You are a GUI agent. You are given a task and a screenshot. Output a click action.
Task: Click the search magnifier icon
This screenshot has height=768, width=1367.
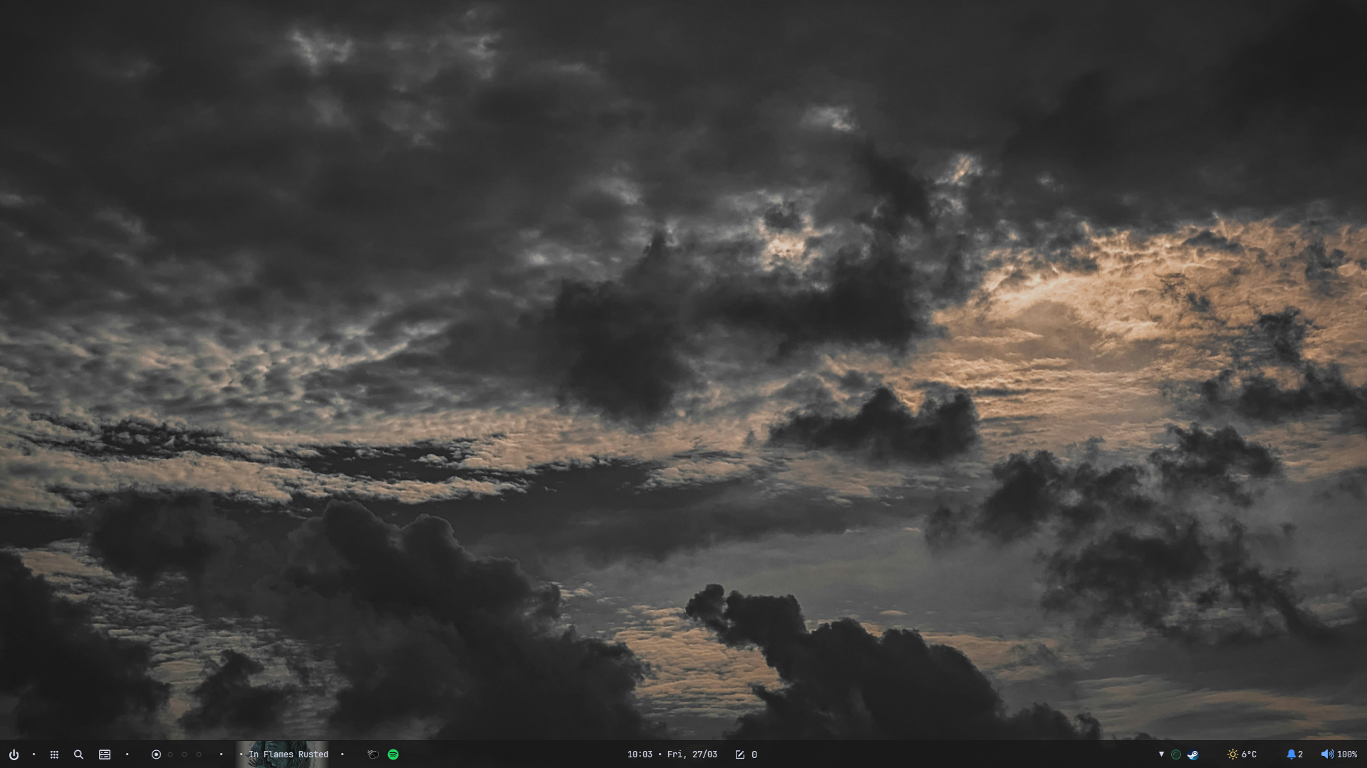[x=78, y=754]
